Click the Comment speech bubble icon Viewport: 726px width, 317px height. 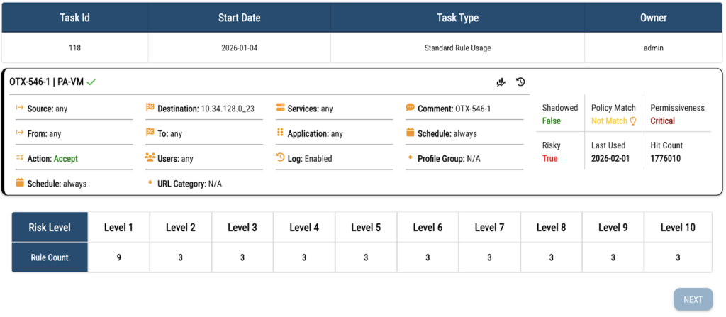tap(411, 109)
